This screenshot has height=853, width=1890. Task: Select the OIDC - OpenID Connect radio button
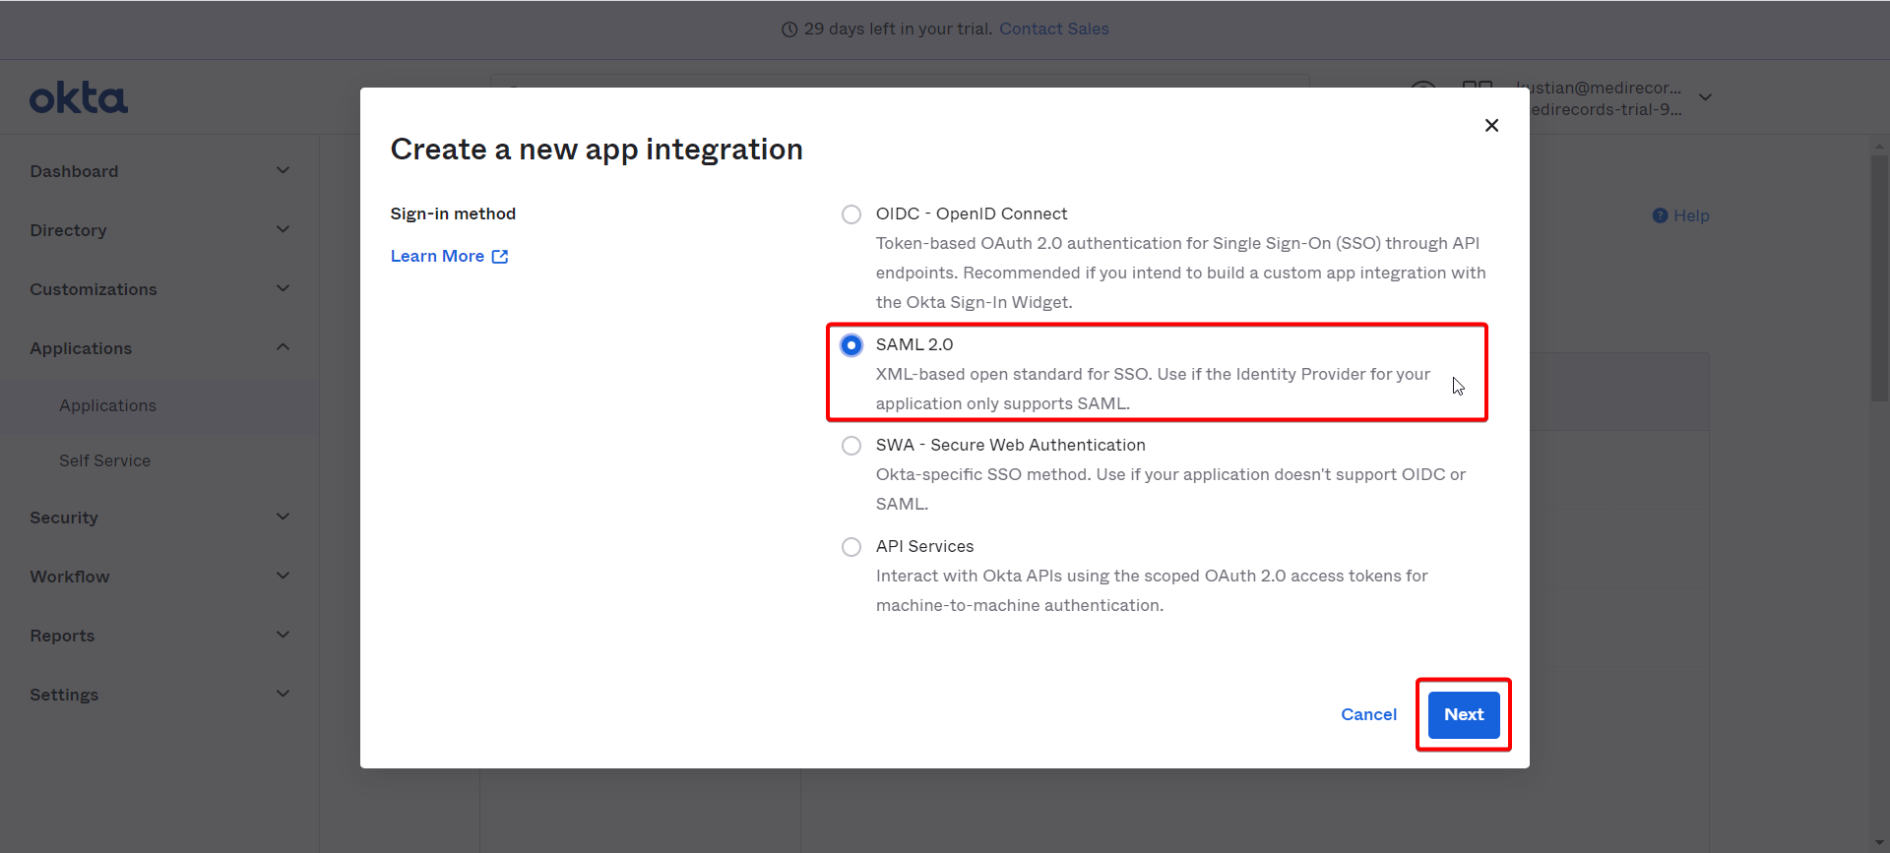point(851,214)
